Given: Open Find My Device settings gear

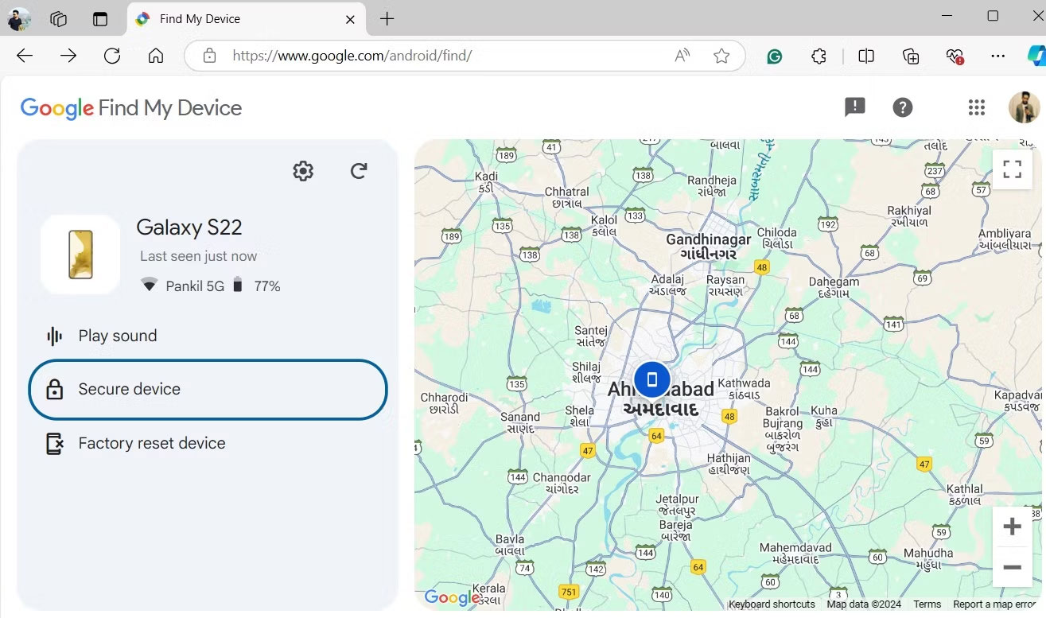Looking at the screenshot, I should coord(303,171).
